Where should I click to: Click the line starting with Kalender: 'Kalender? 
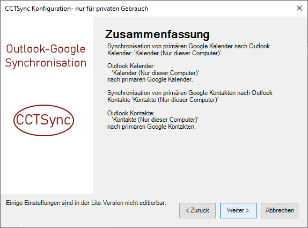pos(164,53)
